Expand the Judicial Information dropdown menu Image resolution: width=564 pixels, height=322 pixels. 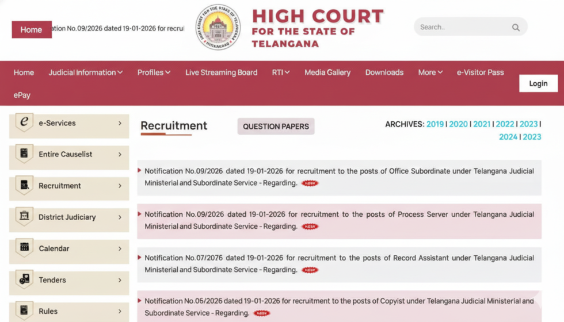tap(86, 72)
